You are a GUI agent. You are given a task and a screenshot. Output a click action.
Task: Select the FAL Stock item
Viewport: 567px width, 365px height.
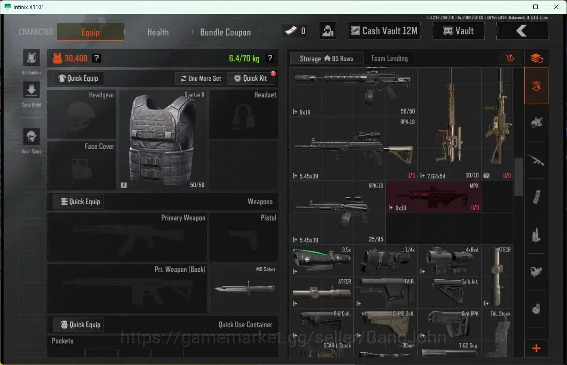click(x=497, y=333)
